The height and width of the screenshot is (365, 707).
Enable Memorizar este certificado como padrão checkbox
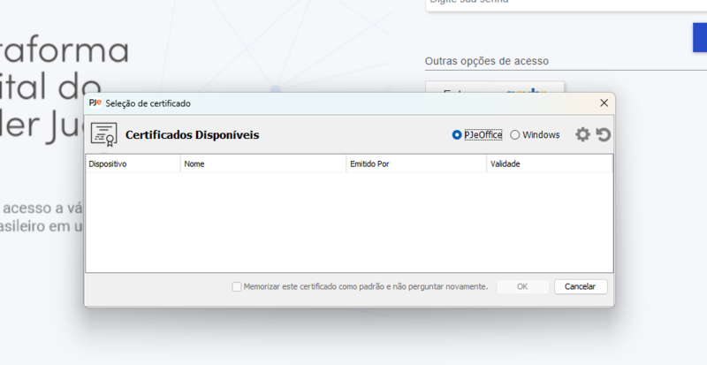tap(237, 286)
